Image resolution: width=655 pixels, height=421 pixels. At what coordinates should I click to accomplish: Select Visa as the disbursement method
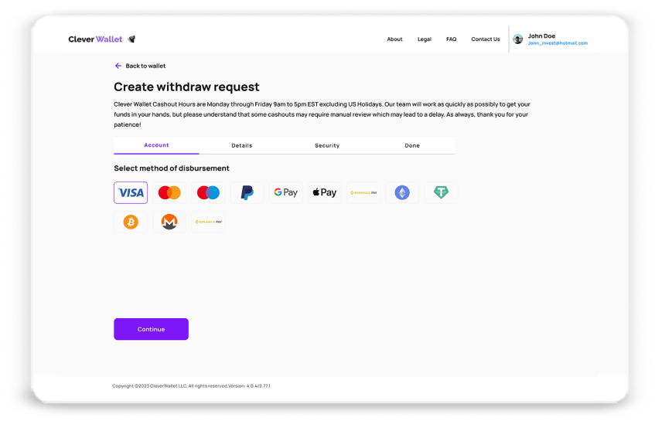[131, 192]
